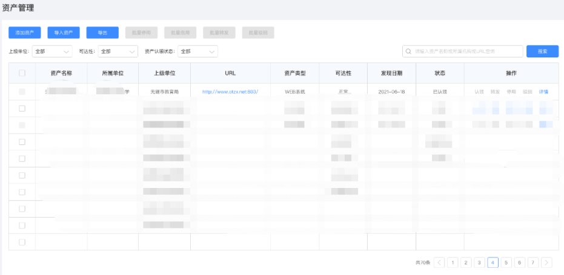Screen dimensions: 564x275
Task: Open the 可达性 filter dropdown
Action: click(118, 52)
